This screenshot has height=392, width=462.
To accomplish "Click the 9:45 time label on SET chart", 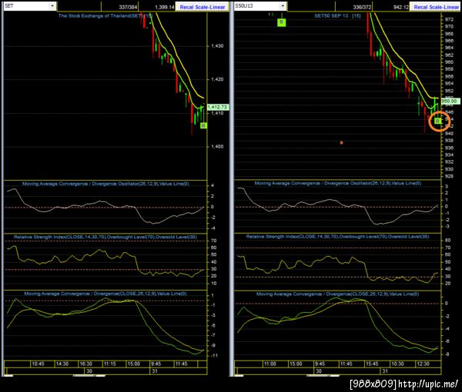I will [x=156, y=364].
